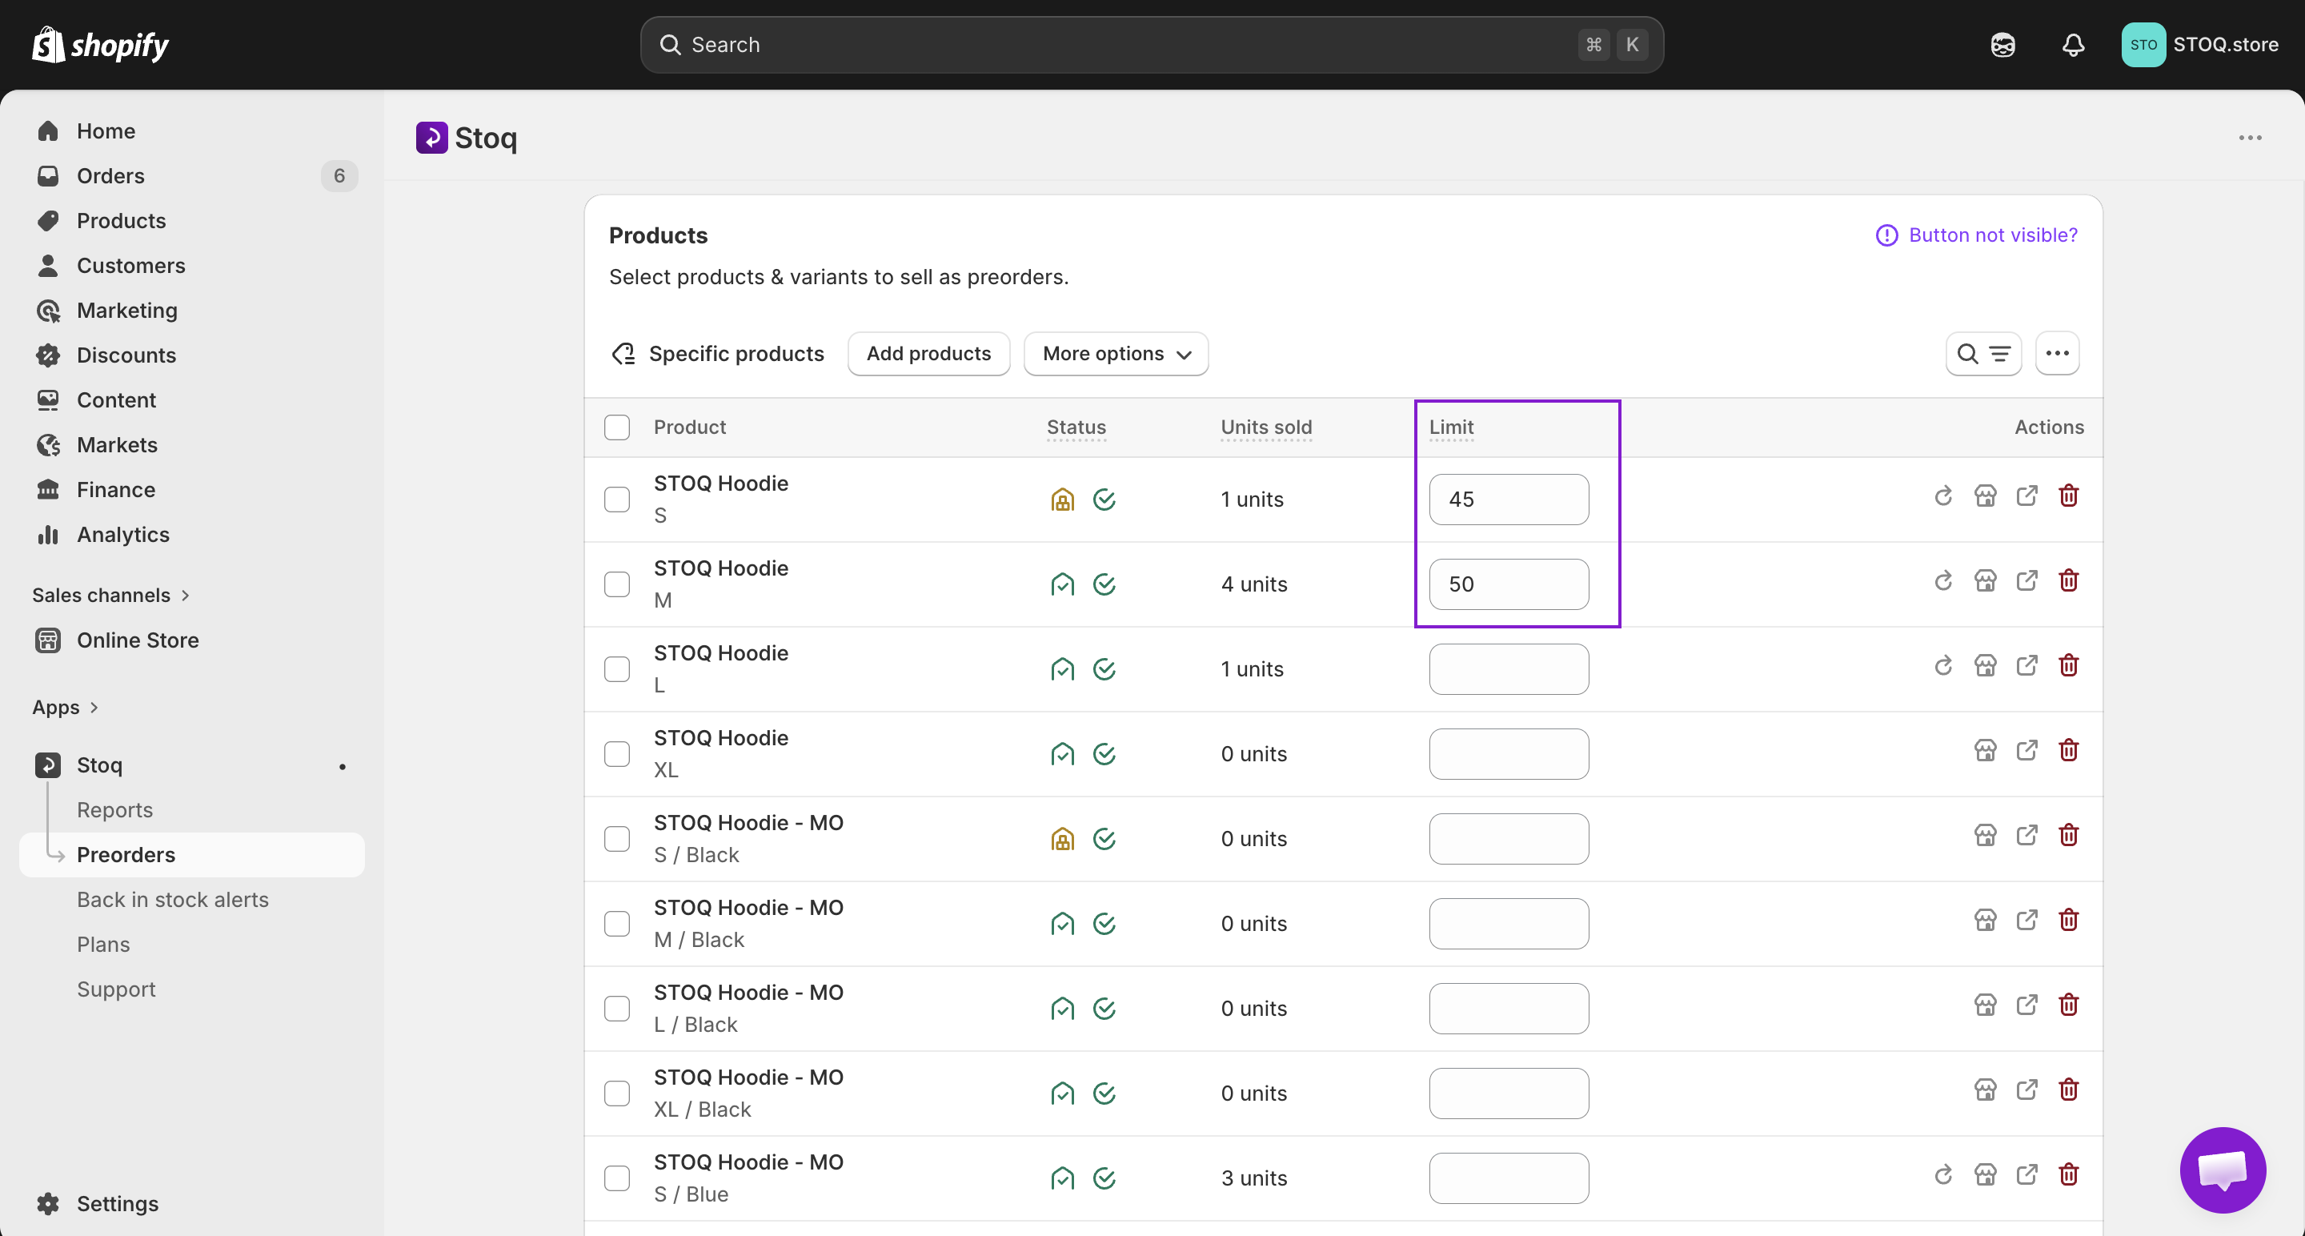Refresh units sold for STOQ Hoodie S
This screenshot has width=2305, height=1236.
(x=1942, y=495)
